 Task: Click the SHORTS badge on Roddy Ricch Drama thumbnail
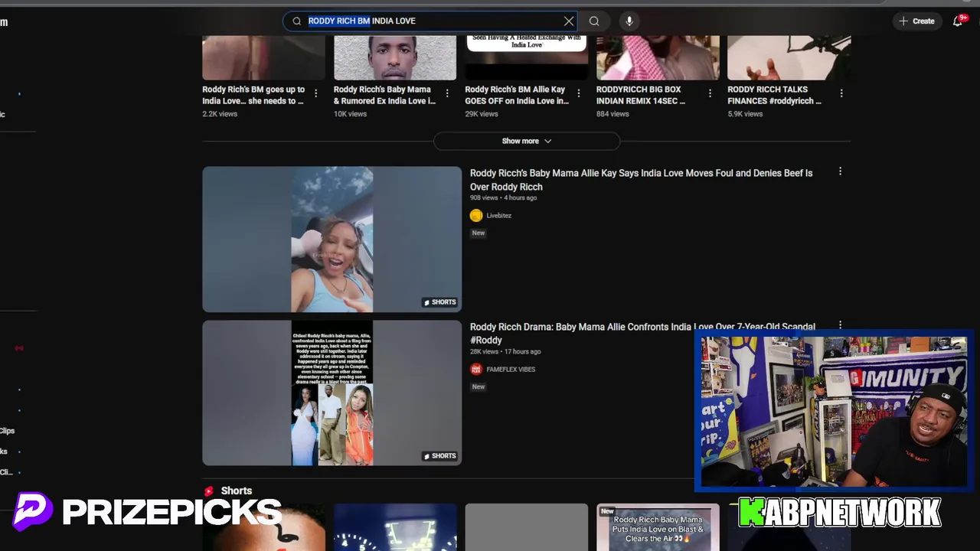(440, 456)
